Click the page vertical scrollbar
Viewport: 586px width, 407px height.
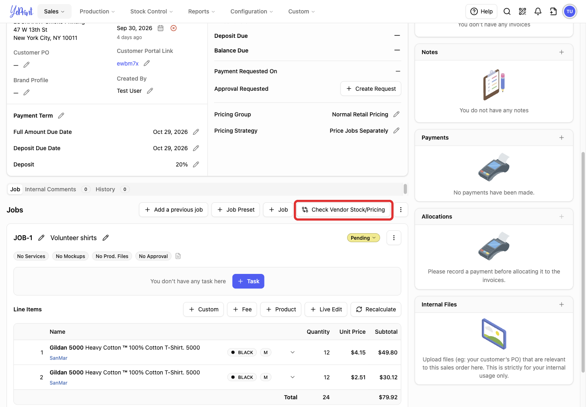pos(583,262)
